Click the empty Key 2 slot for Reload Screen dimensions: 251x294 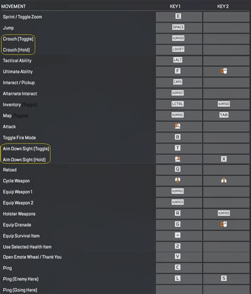226,170
